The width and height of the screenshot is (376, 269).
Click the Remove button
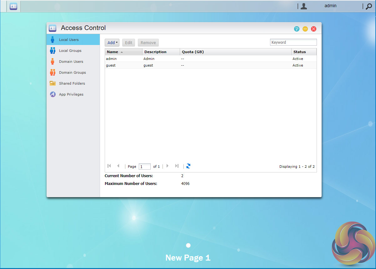(x=148, y=43)
